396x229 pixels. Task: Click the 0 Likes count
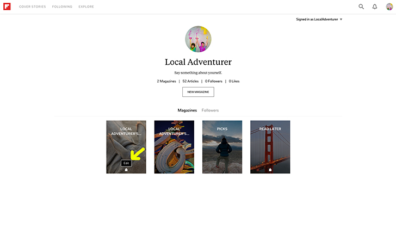point(234,81)
